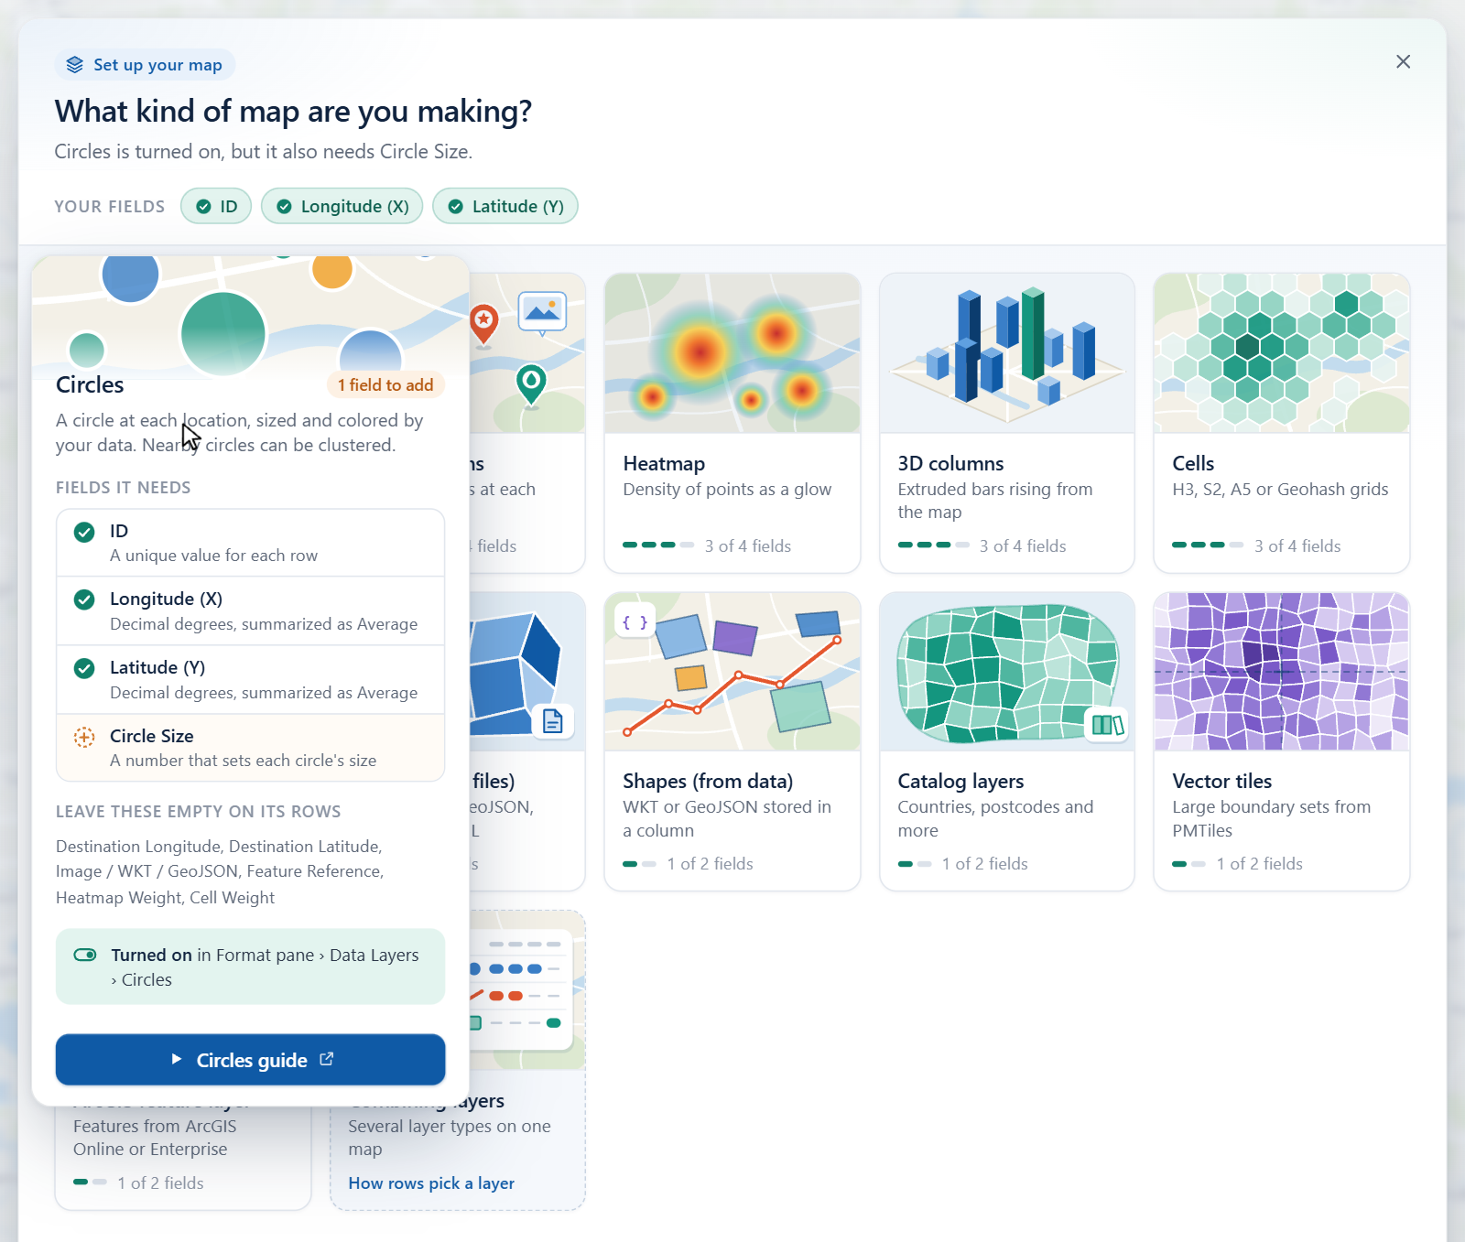Click the layers icon beside Set up your map

(75, 65)
